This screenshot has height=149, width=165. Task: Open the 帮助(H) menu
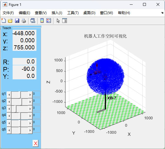(124, 13)
